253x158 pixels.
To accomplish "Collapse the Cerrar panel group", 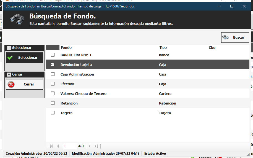I will point(9,74).
